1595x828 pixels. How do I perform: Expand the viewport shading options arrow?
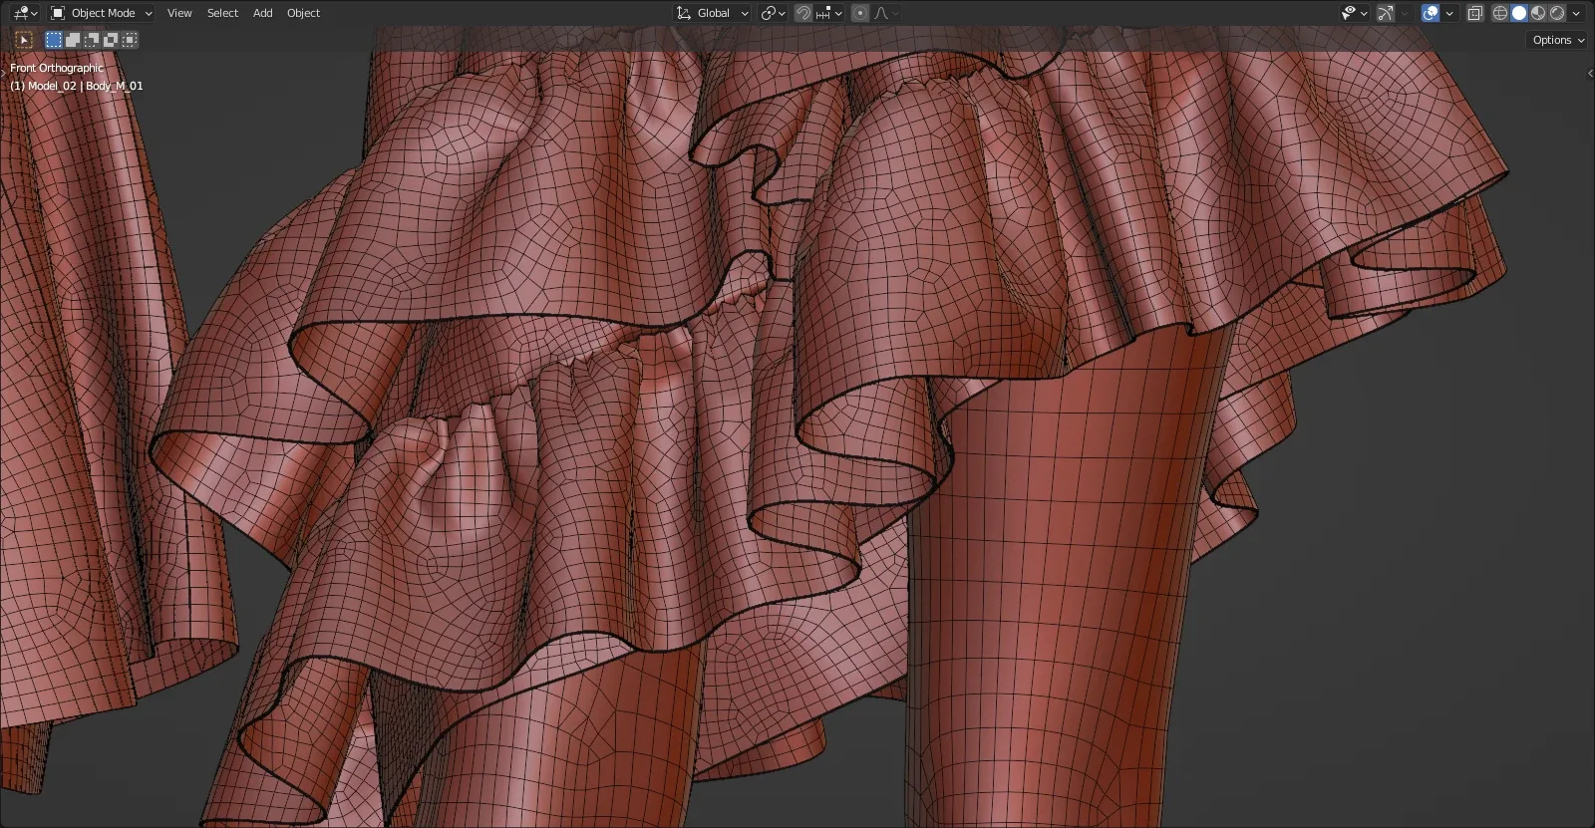coord(1576,13)
